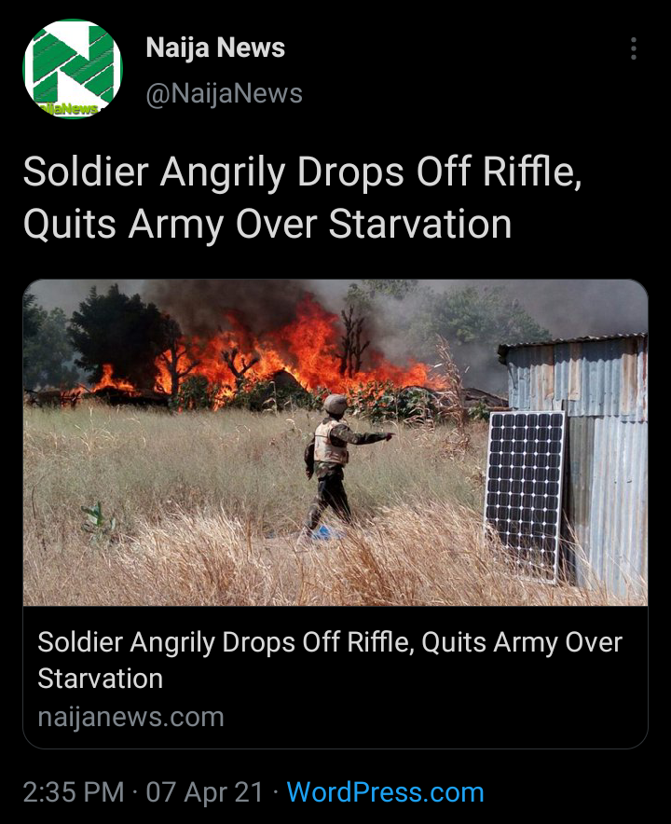Open the @NaijaNews handle
This screenshot has width=671, height=824.
(224, 94)
